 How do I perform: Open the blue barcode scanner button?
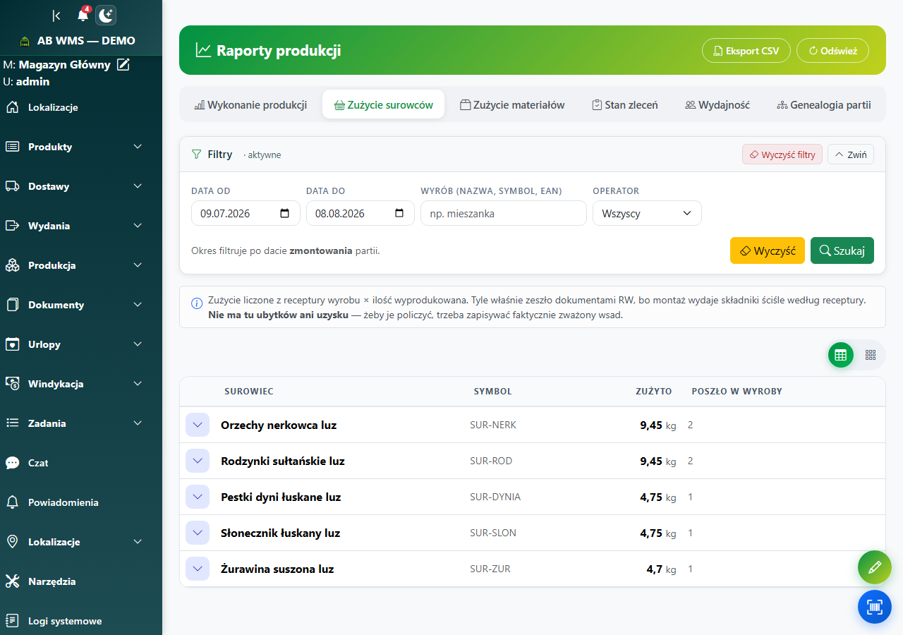pyautogui.click(x=875, y=607)
